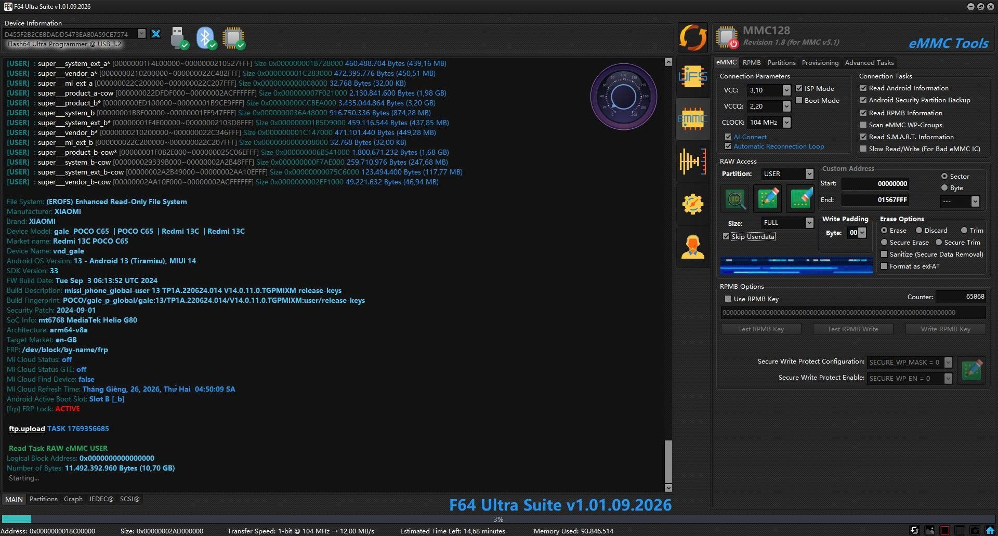Click the ftp.upload link

point(27,428)
